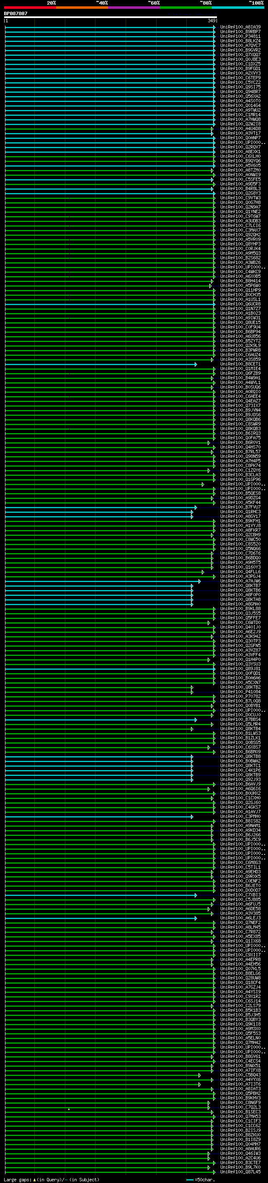Viewport: 268px width, 1183px height.
Task: Click the BP087807 query name
Action: (15, 13)
